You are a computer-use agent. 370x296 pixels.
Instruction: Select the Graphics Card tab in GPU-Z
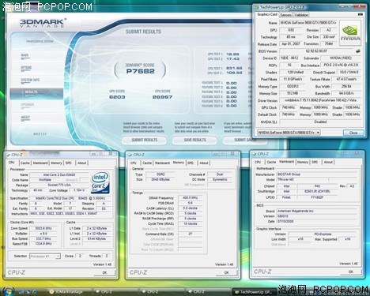[x=267, y=14]
